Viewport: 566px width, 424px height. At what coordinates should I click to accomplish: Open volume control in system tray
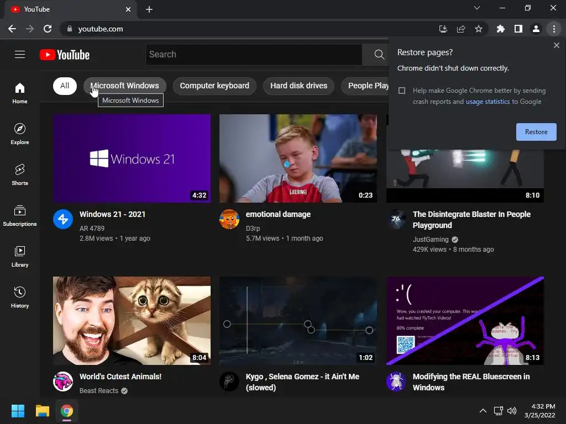tap(512, 411)
